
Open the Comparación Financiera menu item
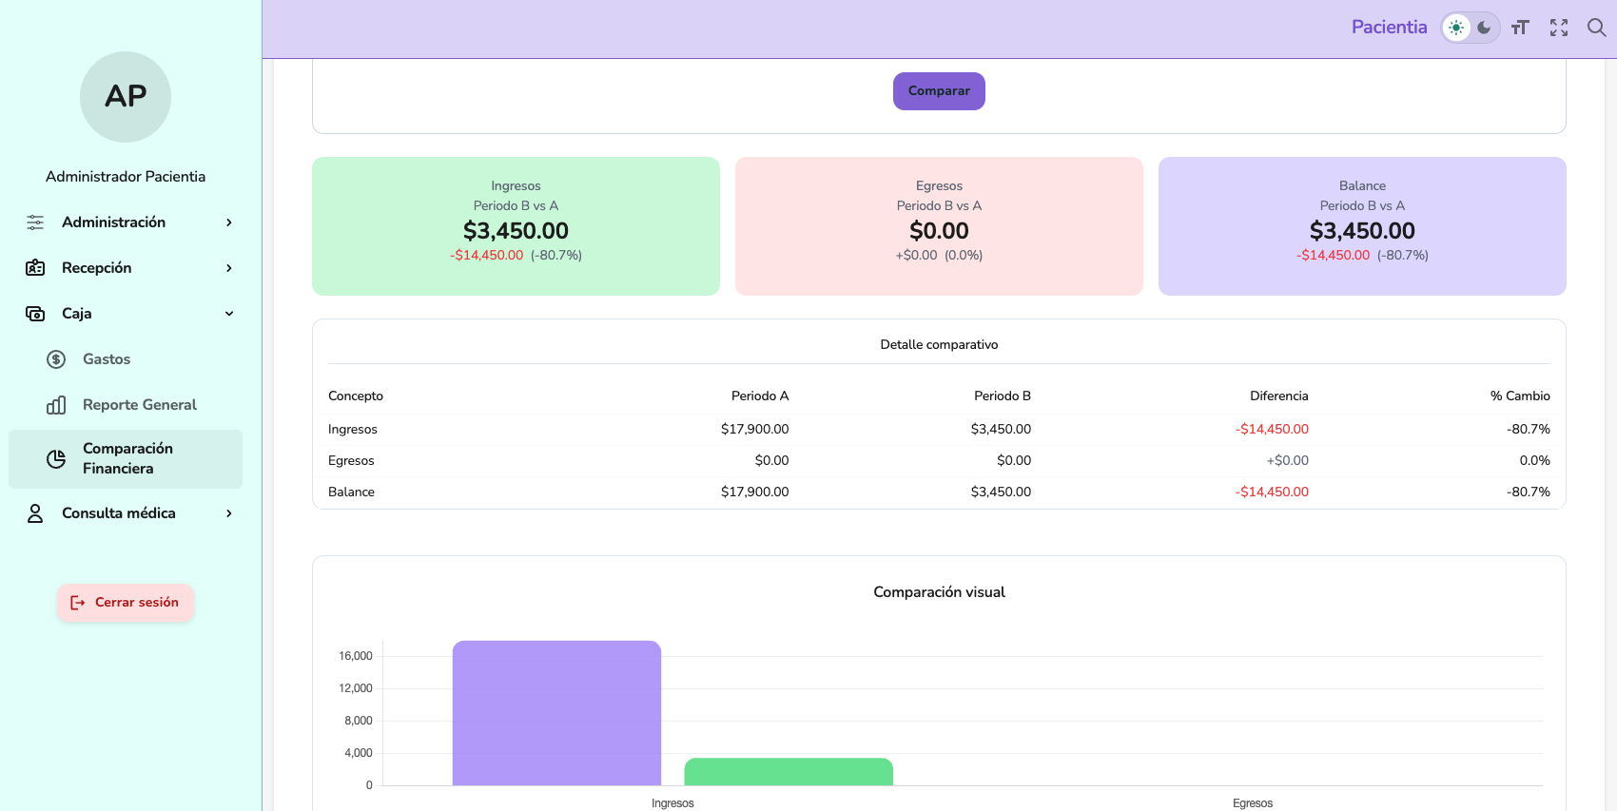tap(126, 459)
